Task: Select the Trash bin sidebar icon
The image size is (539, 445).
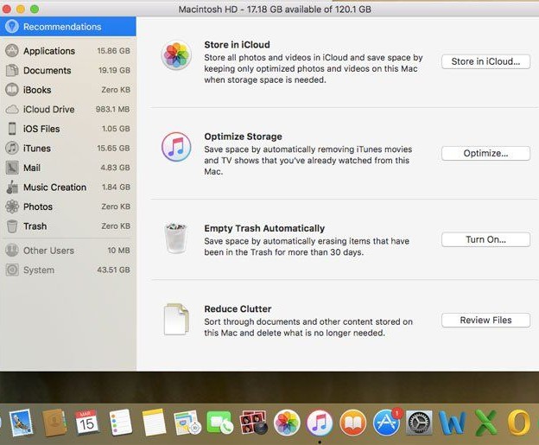Action: pos(12,226)
